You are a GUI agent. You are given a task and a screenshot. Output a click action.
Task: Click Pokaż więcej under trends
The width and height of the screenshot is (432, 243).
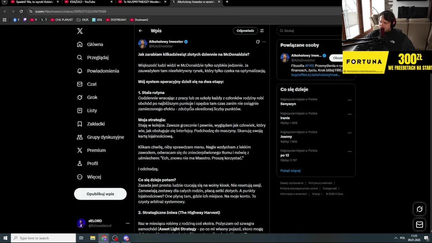290,171
